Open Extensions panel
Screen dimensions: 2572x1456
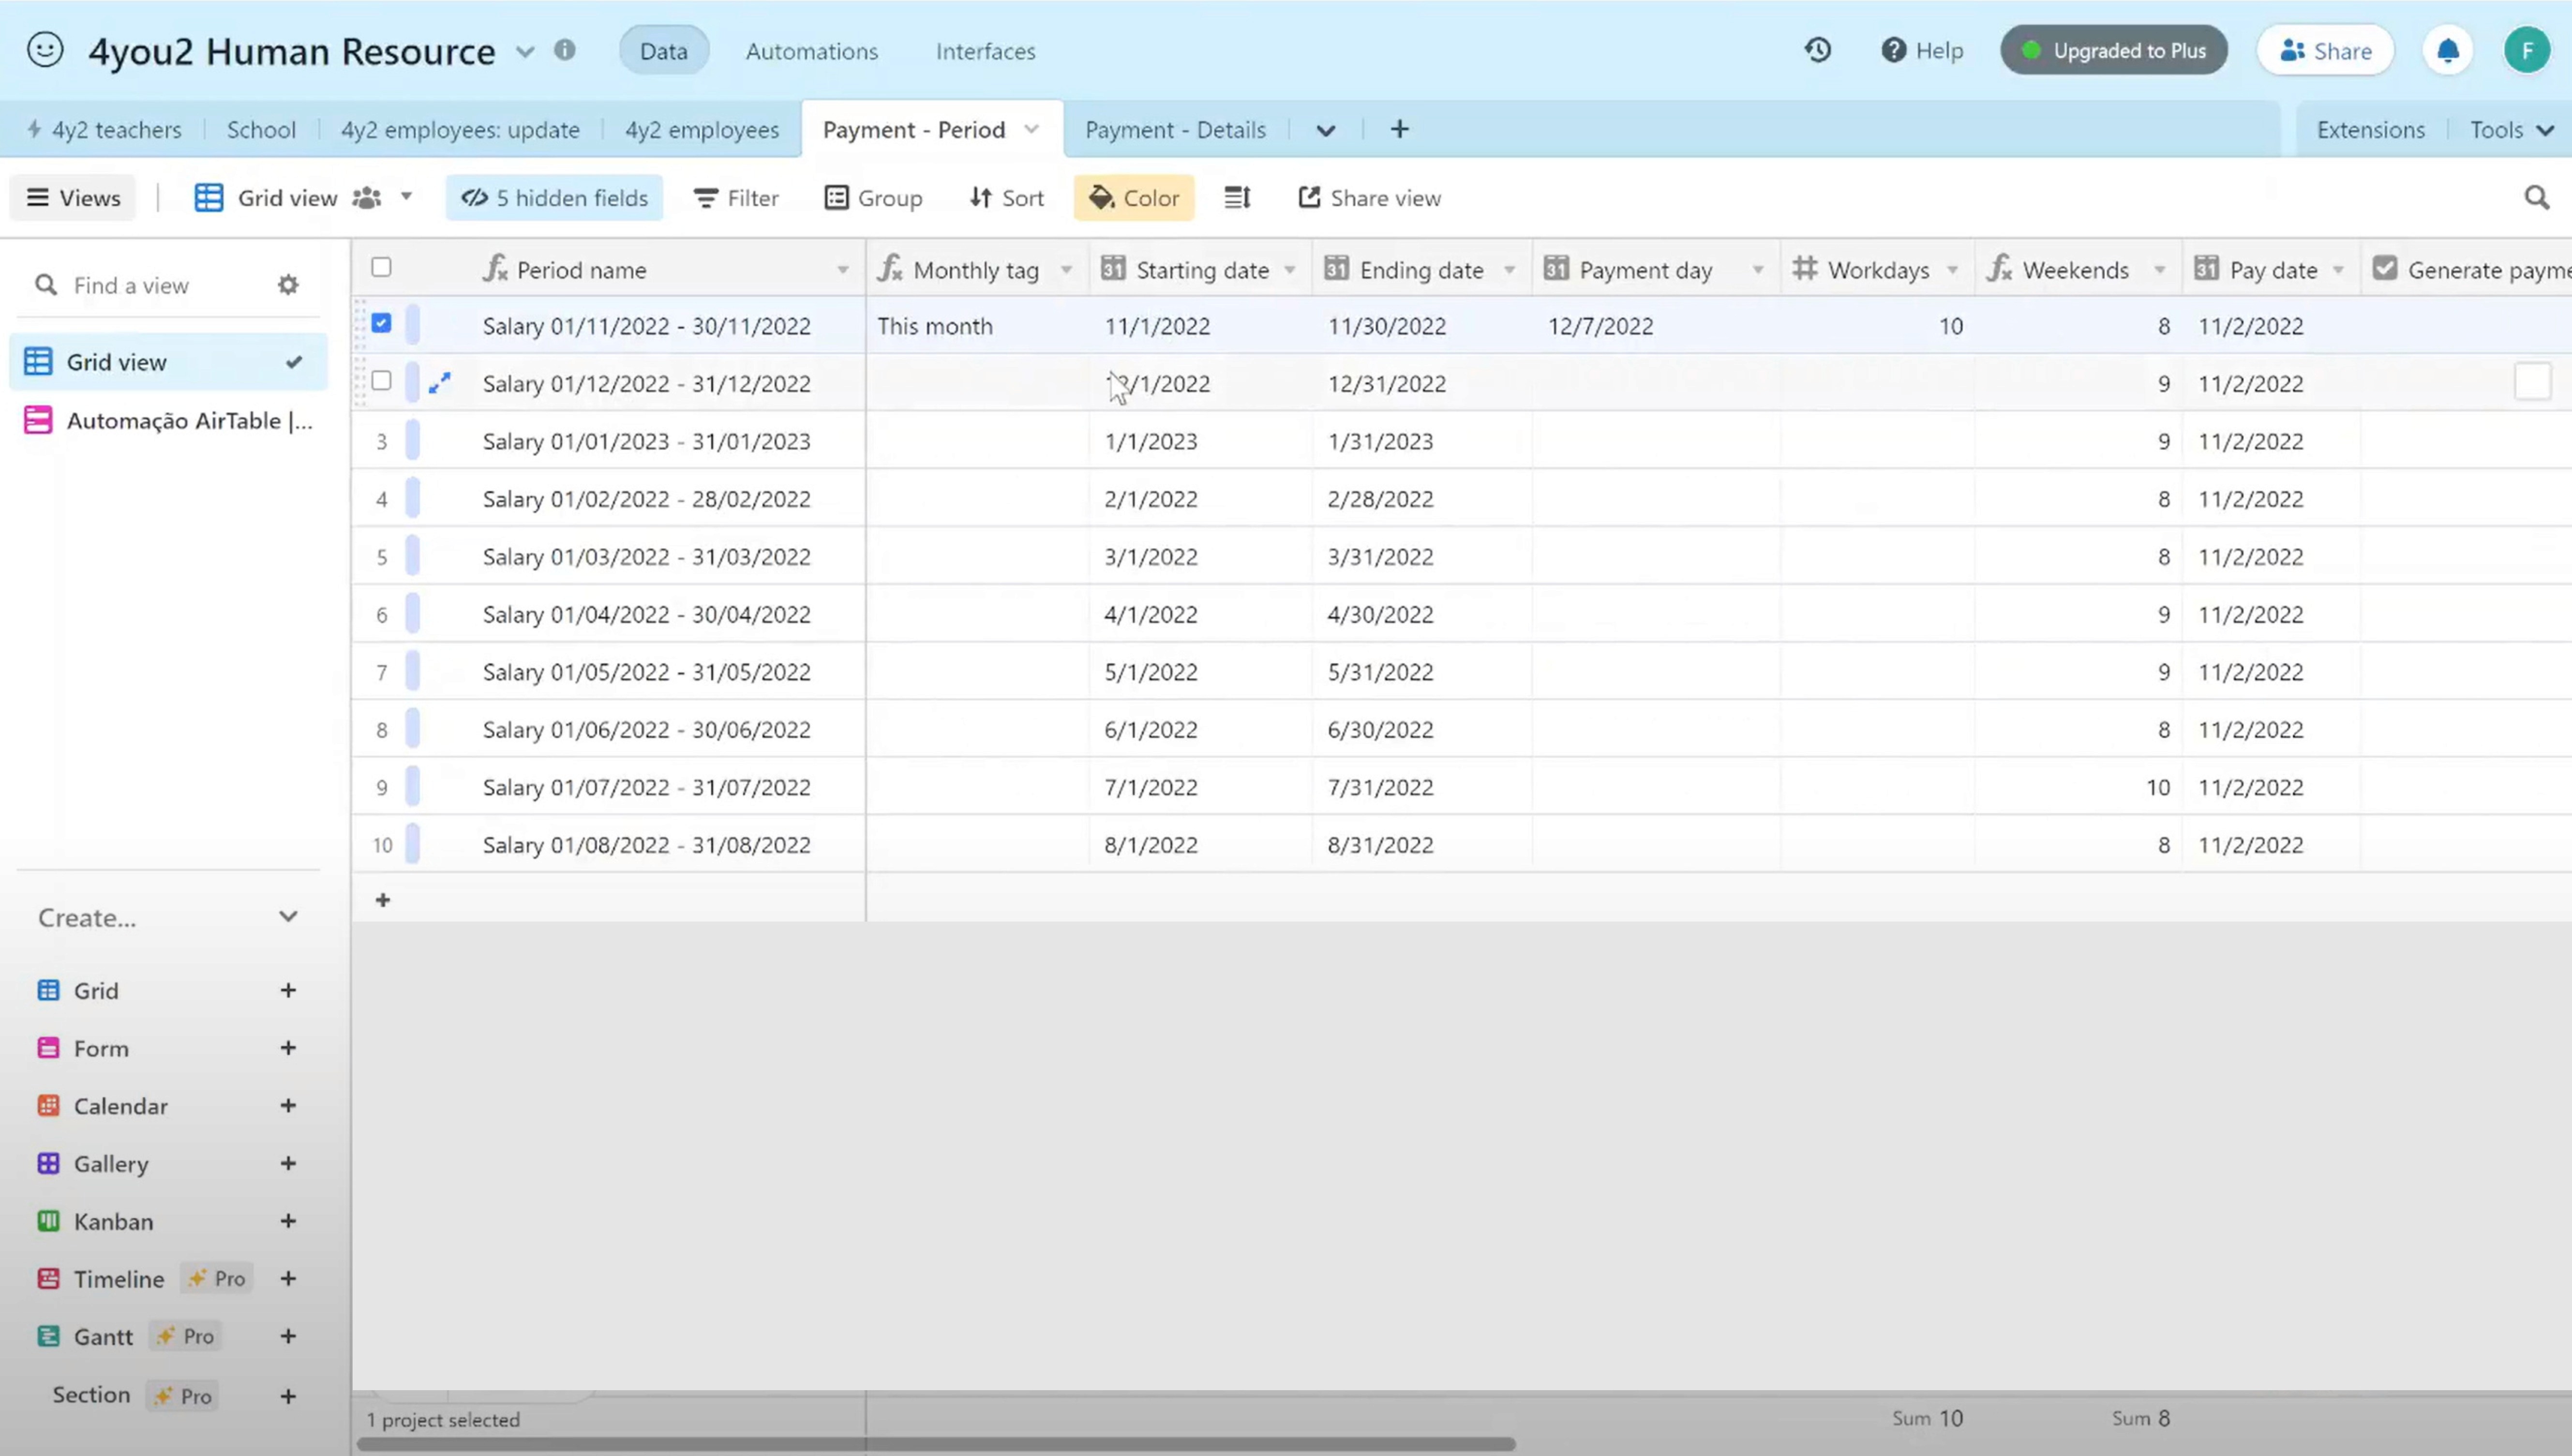(x=2370, y=130)
